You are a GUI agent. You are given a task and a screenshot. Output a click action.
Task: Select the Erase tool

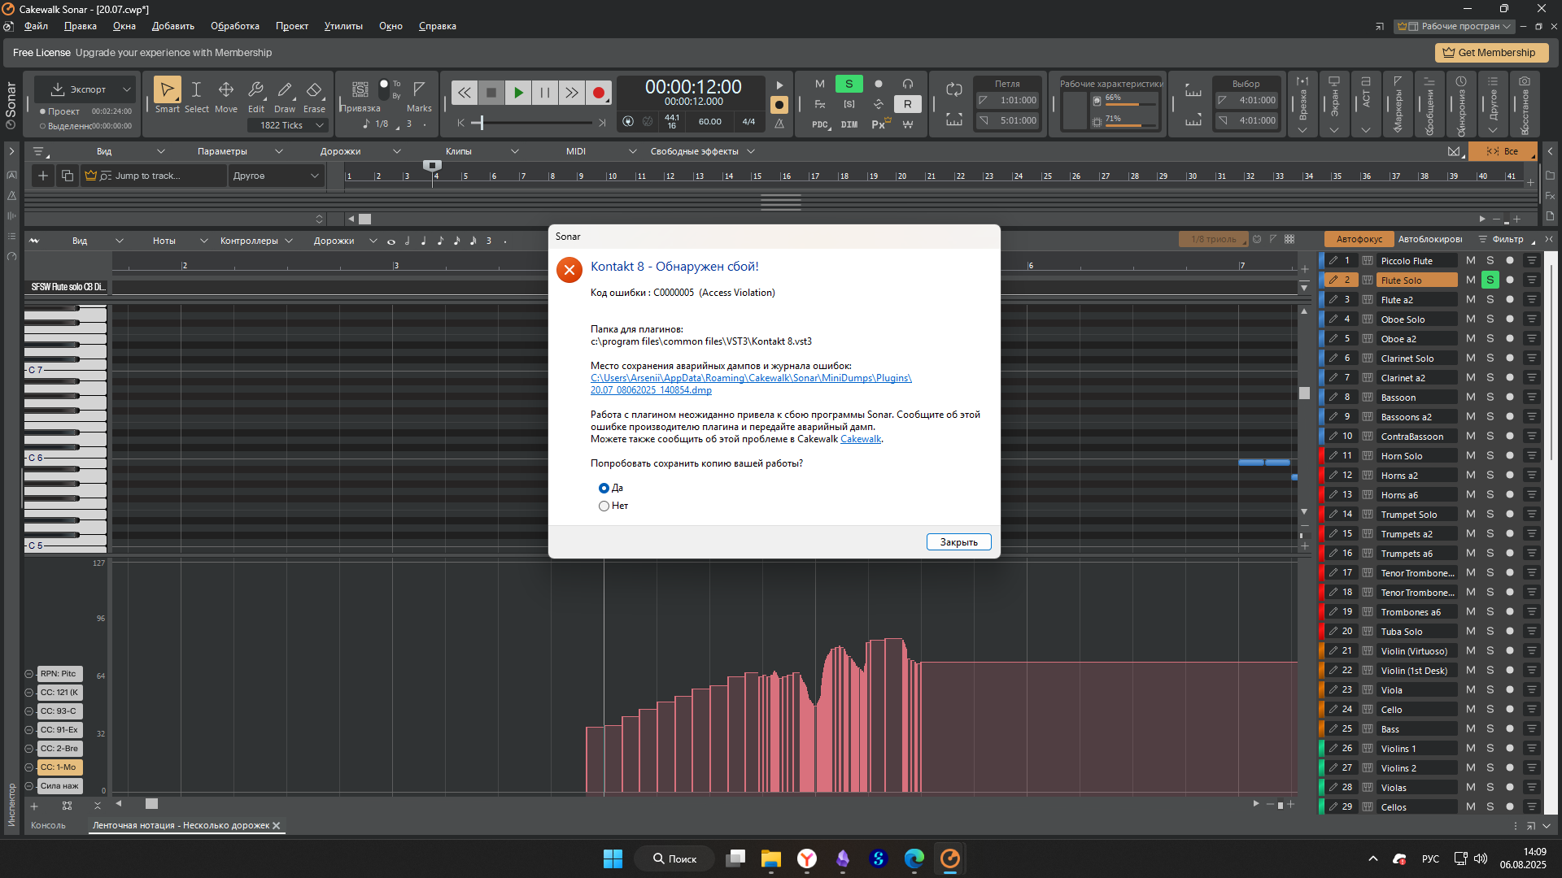(314, 95)
